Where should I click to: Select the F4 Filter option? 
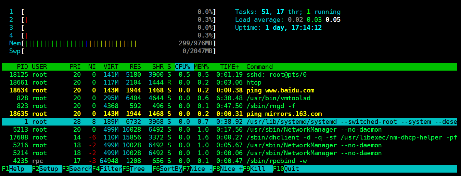click(x=107, y=169)
